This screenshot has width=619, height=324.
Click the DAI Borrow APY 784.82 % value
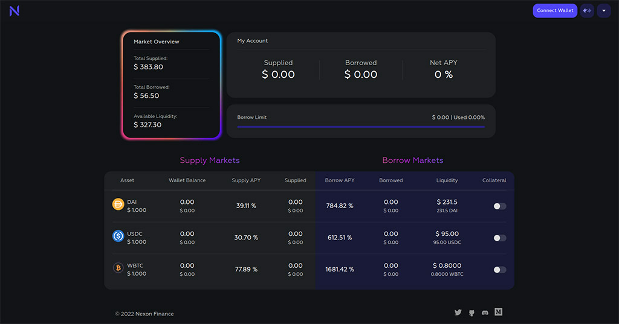click(x=339, y=206)
